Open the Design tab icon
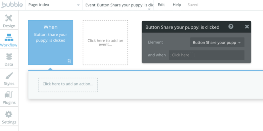 pos(9,19)
